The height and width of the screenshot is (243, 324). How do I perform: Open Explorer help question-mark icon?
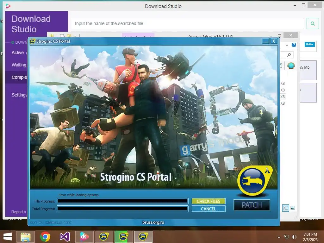point(294,45)
